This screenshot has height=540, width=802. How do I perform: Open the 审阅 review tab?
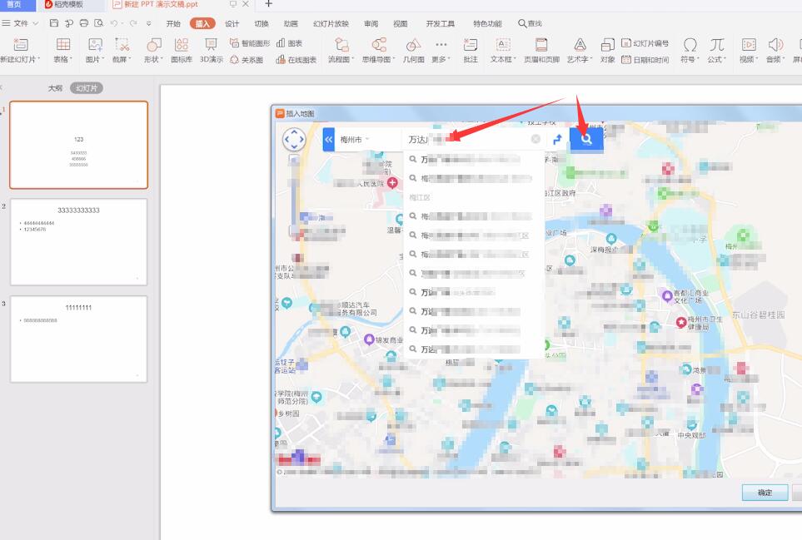(371, 23)
